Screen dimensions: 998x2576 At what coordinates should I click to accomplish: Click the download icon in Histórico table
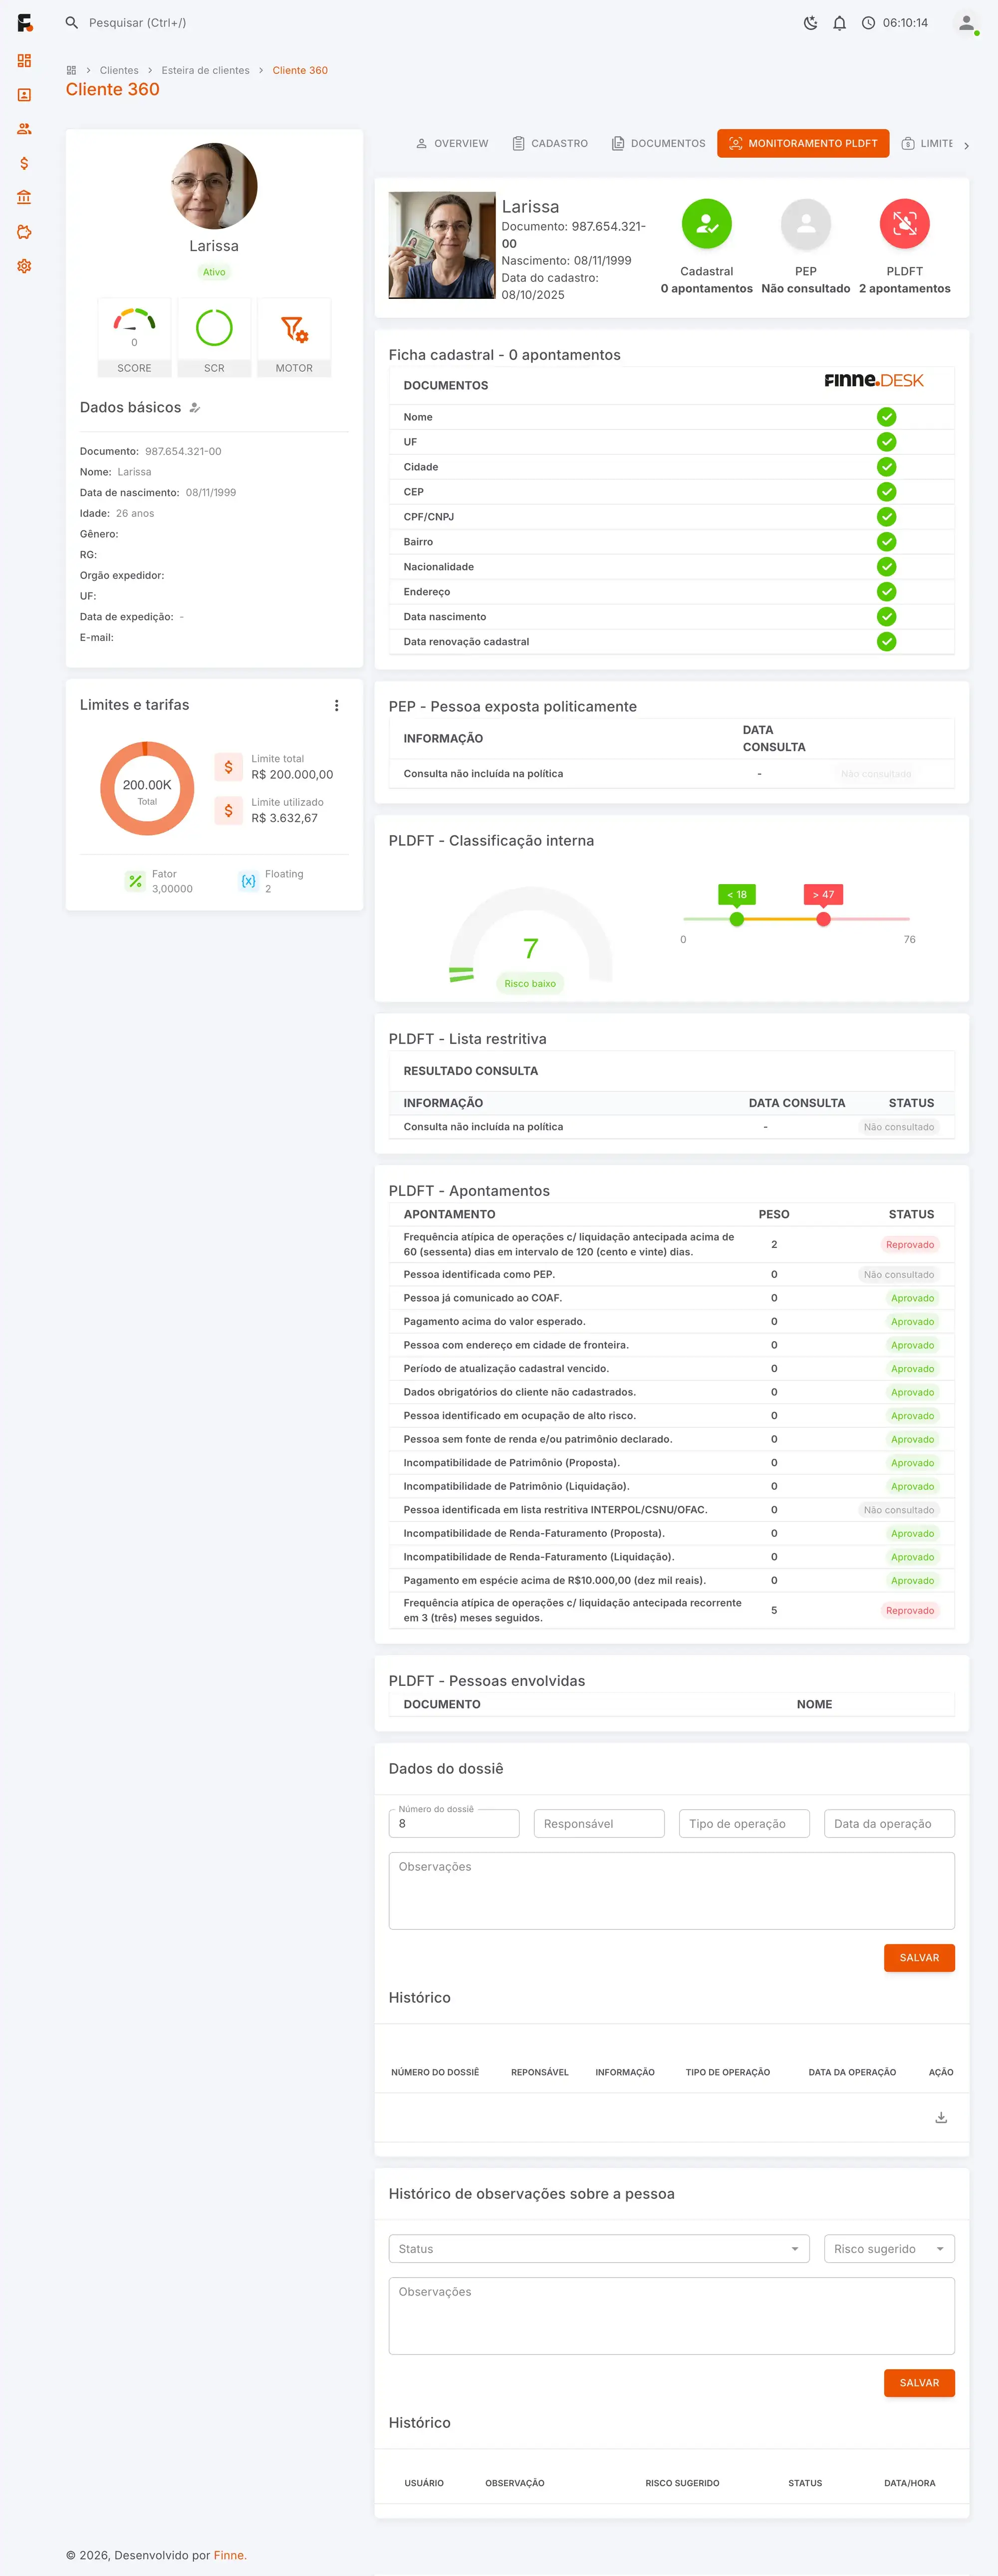coord(941,2117)
